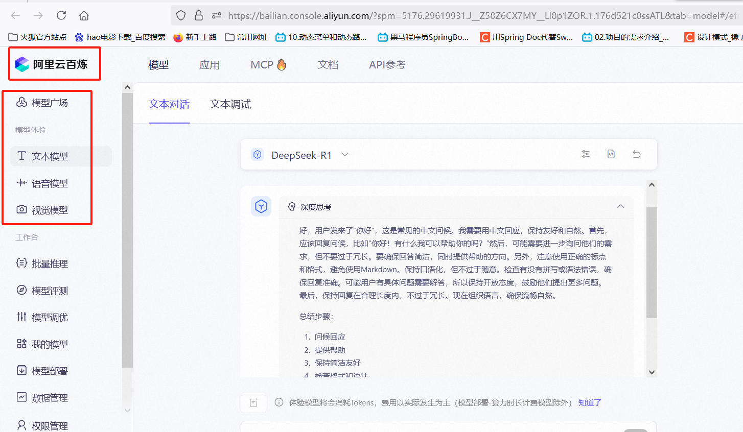The height and width of the screenshot is (432, 743).
Task: Click the chat scrollbar up arrow
Action: [x=652, y=185]
